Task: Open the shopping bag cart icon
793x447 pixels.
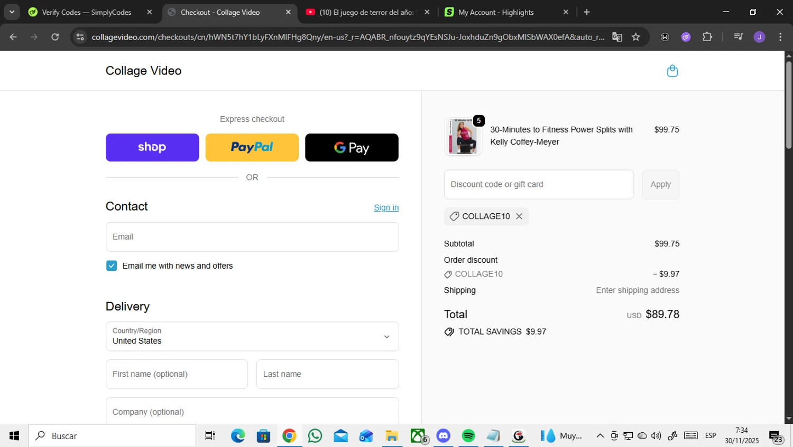Action: tap(672, 71)
